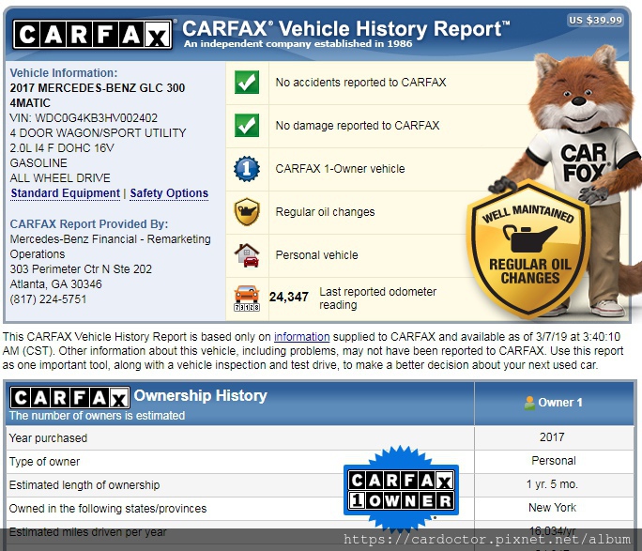Image resolution: width=642 pixels, height=551 pixels.
Task: Click 'The number of owners is estimated' note
Action: pyautogui.click(x=97, y=416)
